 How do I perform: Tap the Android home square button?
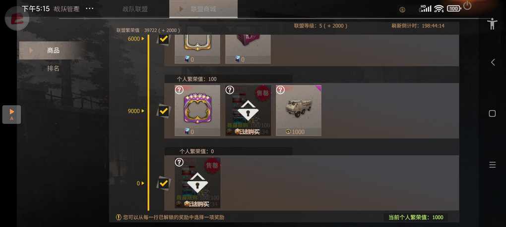click(492, 113)
